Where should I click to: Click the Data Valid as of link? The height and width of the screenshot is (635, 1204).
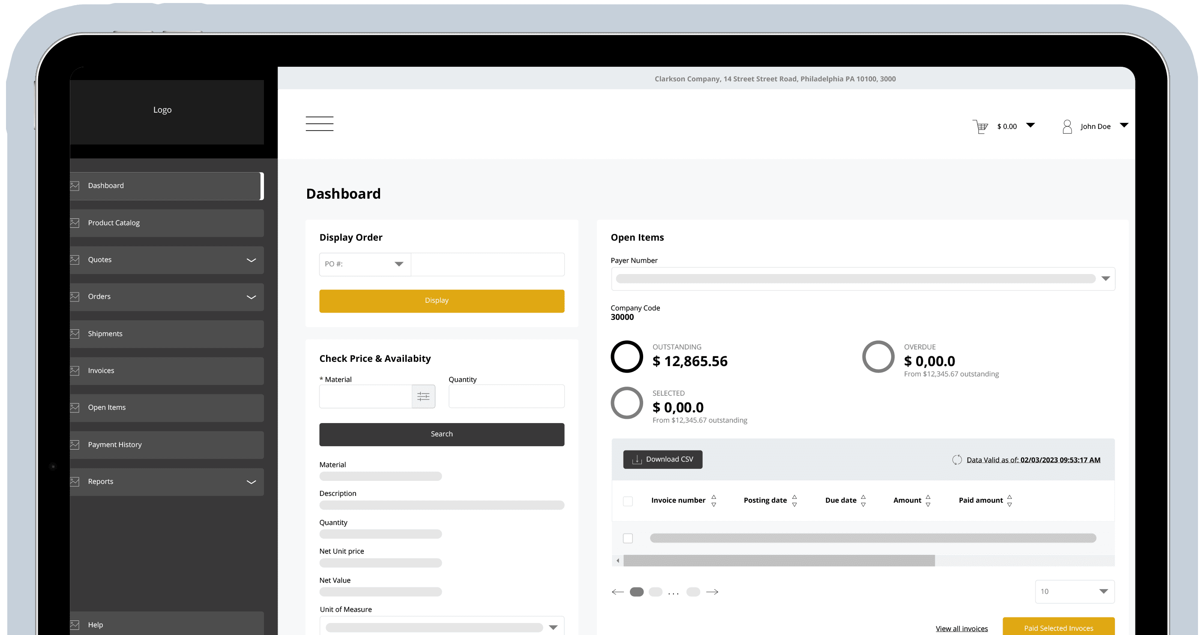[1033, 460]
